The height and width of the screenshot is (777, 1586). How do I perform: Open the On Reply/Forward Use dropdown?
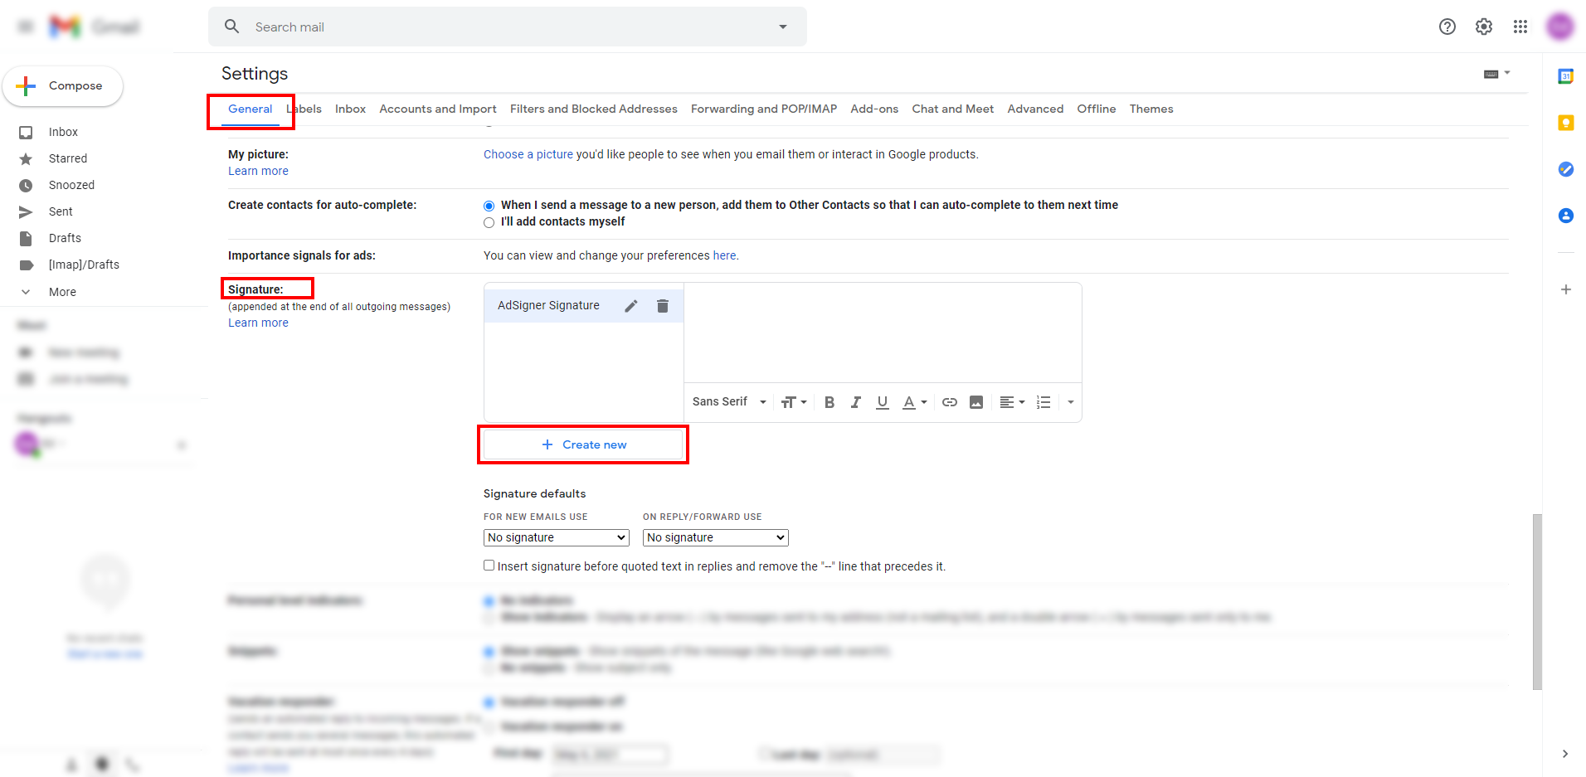(x=715, y=537)
